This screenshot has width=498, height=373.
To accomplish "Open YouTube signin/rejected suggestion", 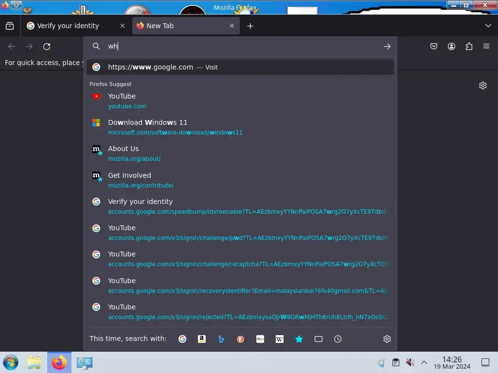I will 240,312.
